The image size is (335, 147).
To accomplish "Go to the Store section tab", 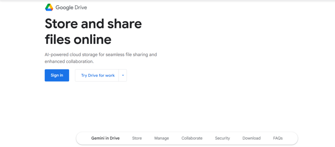I will click(x=137, y=138).
